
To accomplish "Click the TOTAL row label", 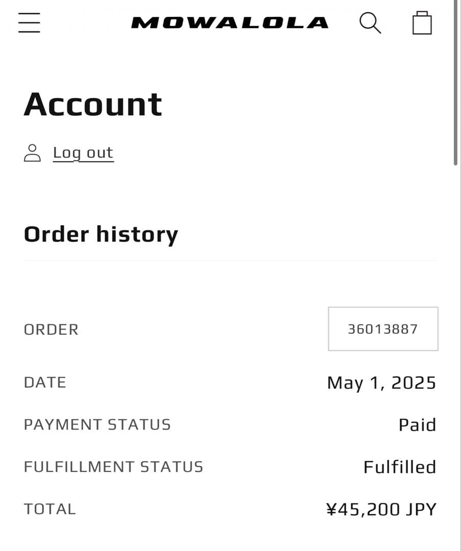I will click(x=49, y=509).
